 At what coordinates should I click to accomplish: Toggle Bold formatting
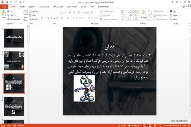(42, 18)
